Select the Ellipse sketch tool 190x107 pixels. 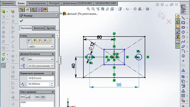pos(183,46)
